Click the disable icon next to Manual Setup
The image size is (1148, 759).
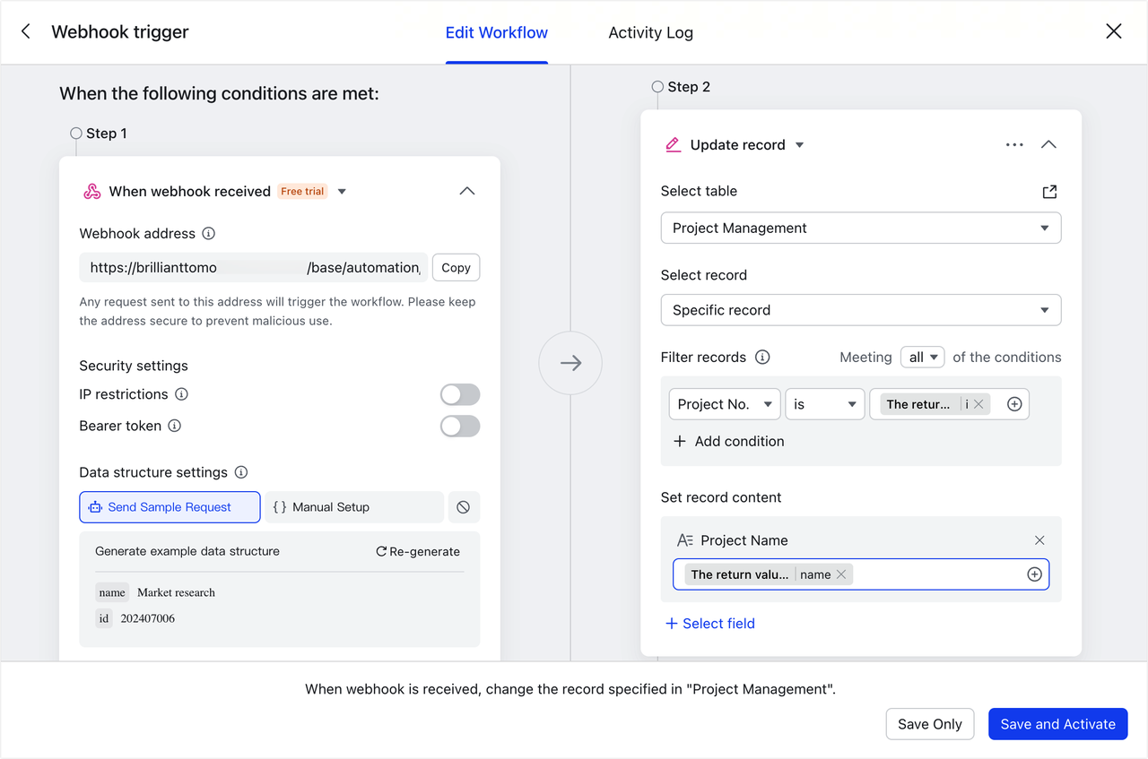pos(463,507)
